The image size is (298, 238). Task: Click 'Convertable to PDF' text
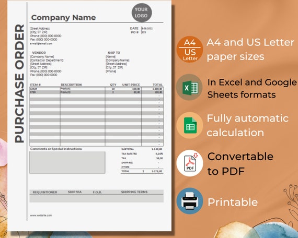point(240,164)
